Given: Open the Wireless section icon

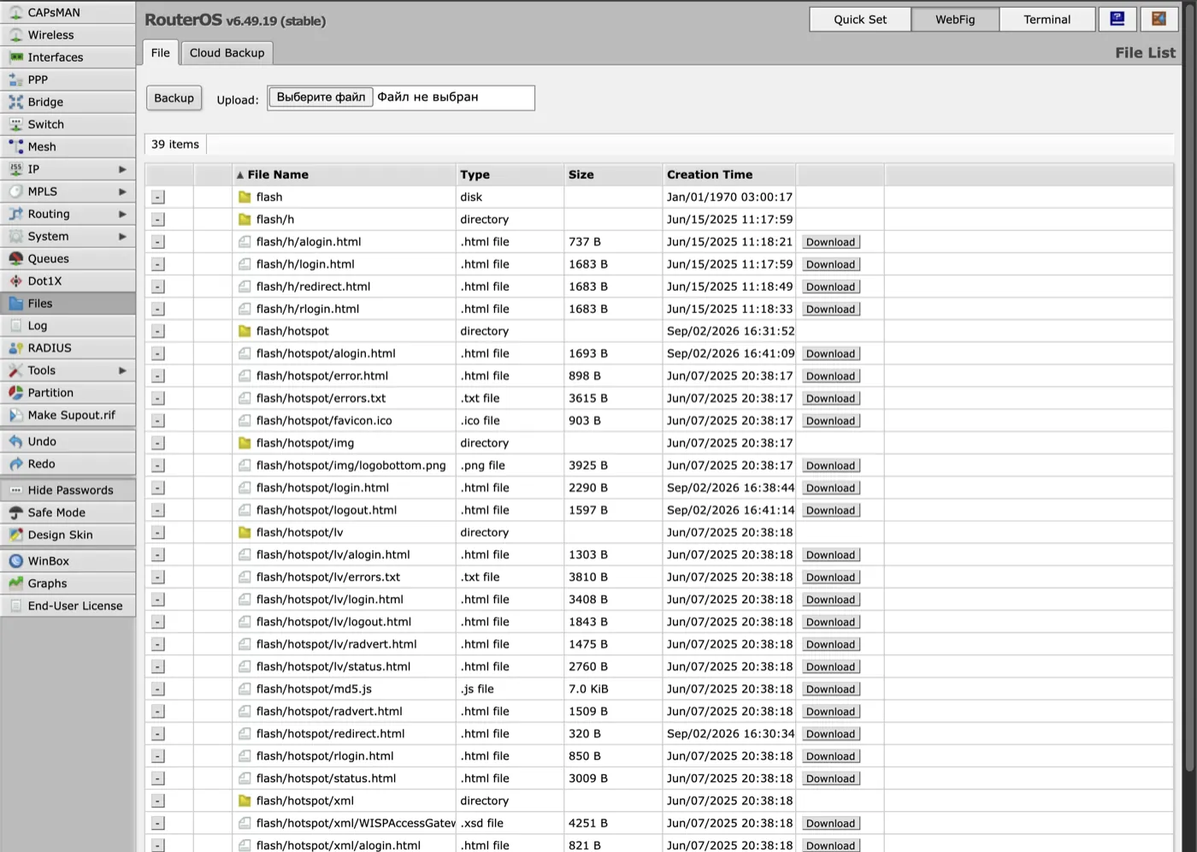Looking at the screenshot, I should (x=15, y=35).
